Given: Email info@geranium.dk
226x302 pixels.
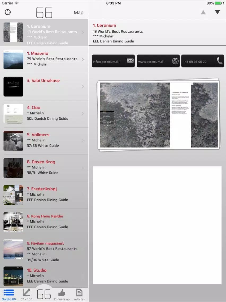Looking at the screenshot, I should (x=113, y=61).
